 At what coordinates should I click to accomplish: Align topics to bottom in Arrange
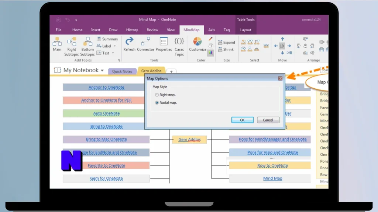click(x=305, y=53)
